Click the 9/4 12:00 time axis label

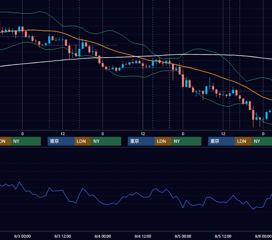click(x=143, y=236)
